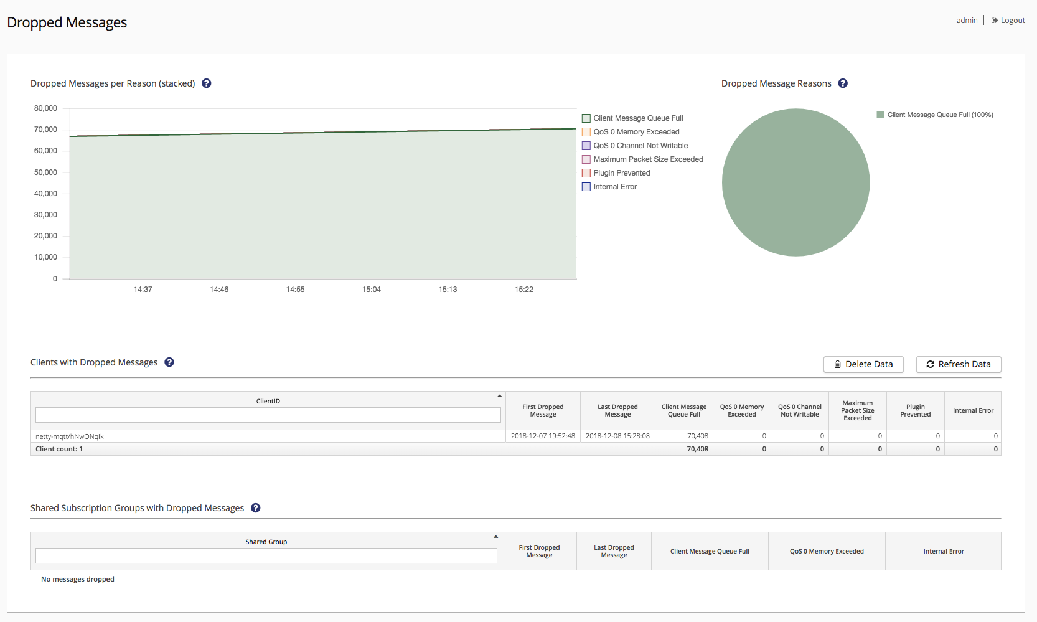This screenshot has width=1037, height=622.
Task: Click last dropped timestamp 2018-12-08 15:28:08
Action: 617,436
